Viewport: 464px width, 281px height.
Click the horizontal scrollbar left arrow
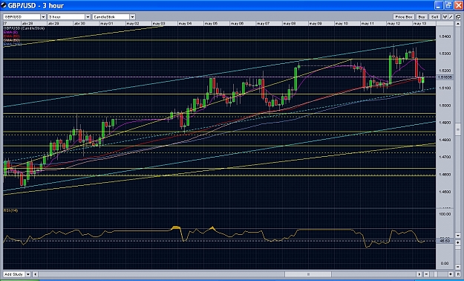pos(35,274)
